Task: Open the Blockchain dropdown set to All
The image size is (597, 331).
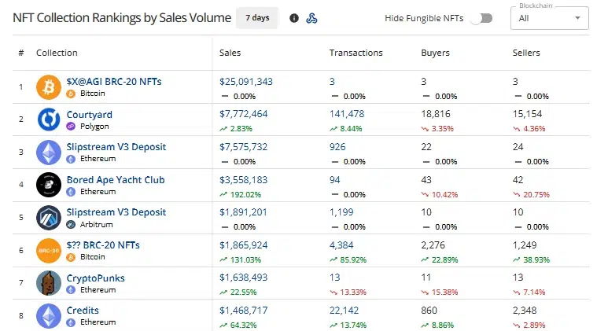Action: pyautogui.click(x=549, y=18)
